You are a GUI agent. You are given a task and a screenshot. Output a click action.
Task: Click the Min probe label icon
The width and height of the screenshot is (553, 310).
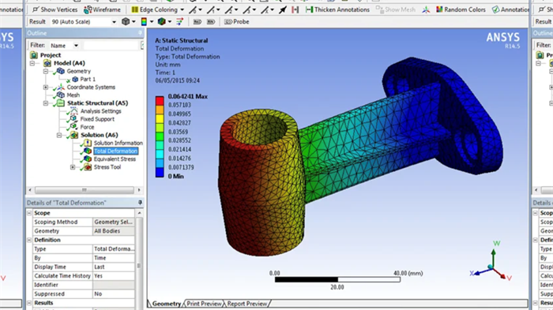point(211,22)
